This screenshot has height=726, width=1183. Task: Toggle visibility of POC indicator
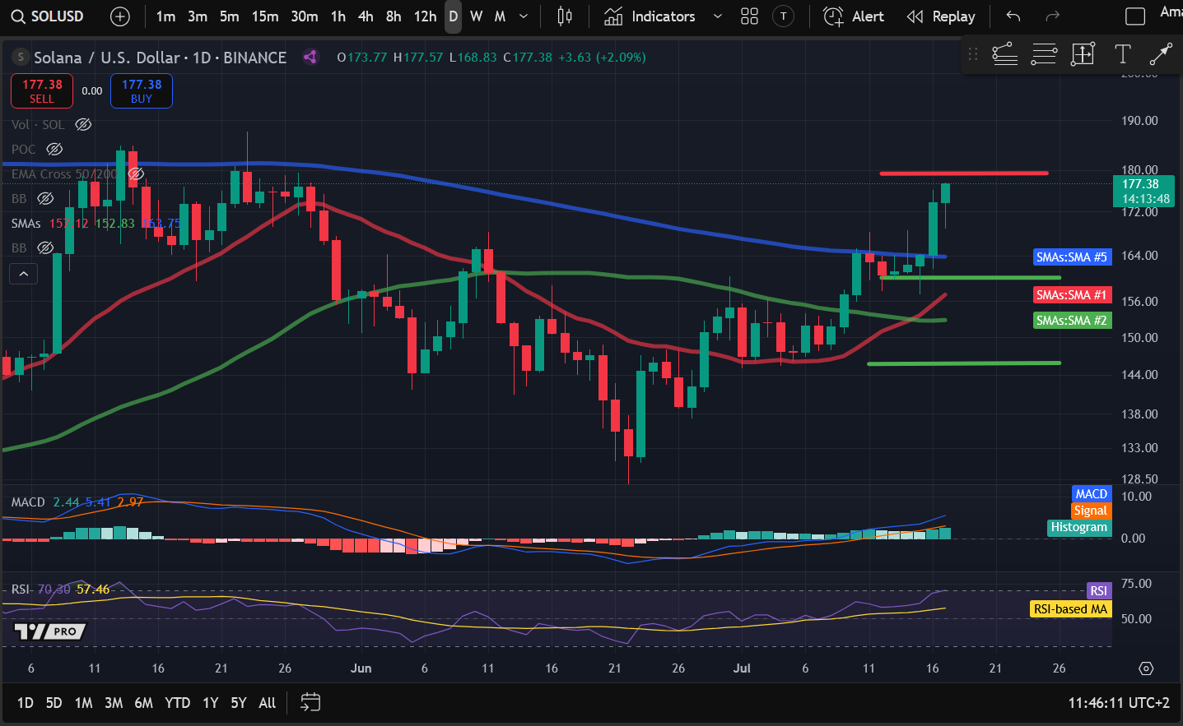click(x=54, y=149)
